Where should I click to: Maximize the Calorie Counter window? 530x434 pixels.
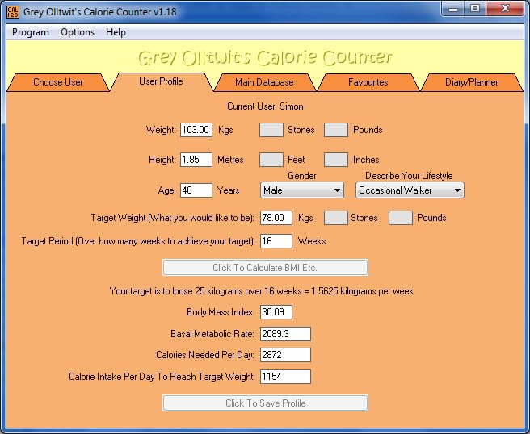[x=475, y=9]
